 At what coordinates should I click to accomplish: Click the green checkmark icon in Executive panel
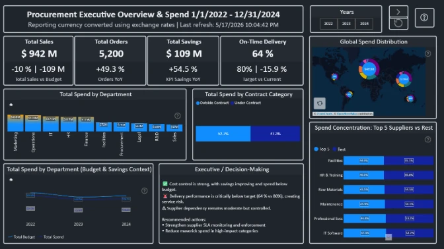tap(165, 184)
